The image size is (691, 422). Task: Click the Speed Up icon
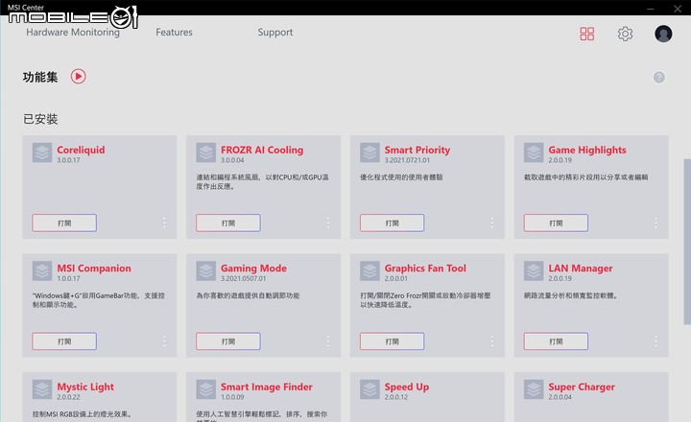[x=369, y=389]
